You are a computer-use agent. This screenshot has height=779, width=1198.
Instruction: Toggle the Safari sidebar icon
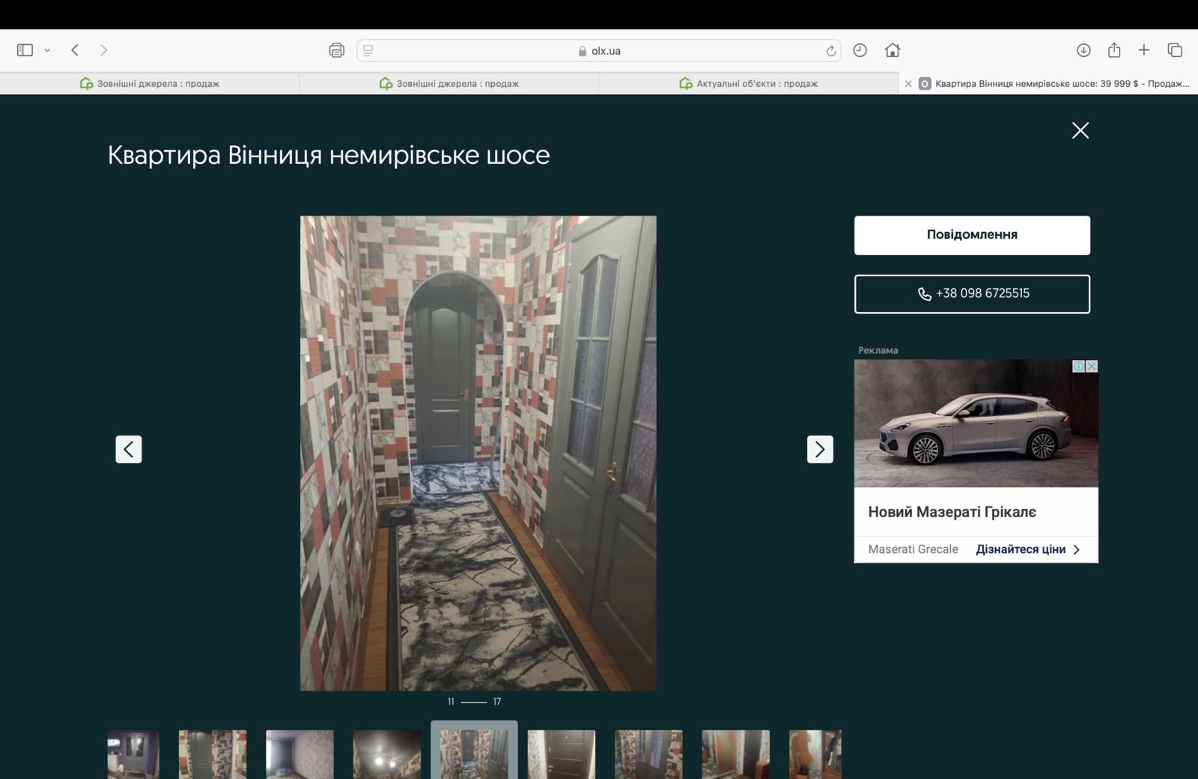(25, 50)
